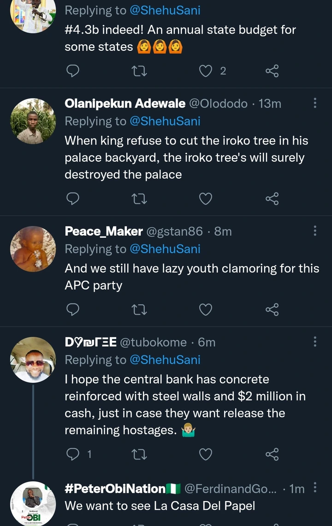332x526 pixels.
Task: Retweet @tubokome's central bank tweet
Action: point(139,454)
